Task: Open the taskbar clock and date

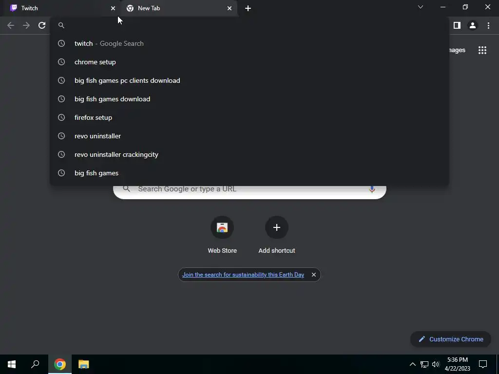Action: click(457, 364)
